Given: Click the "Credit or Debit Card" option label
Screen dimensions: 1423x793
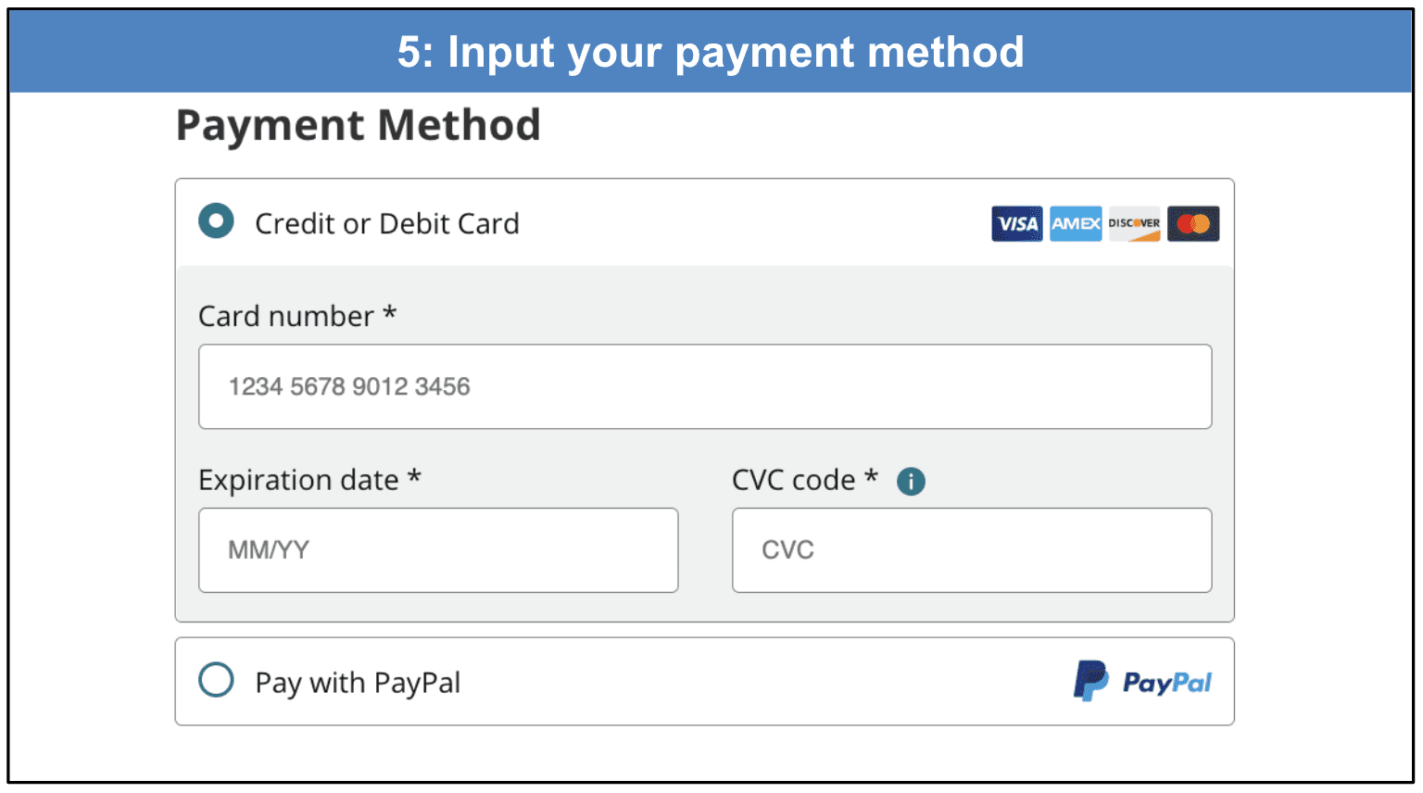Looking at the screenshot, I should pyautogui.click(x=386, y=223).
